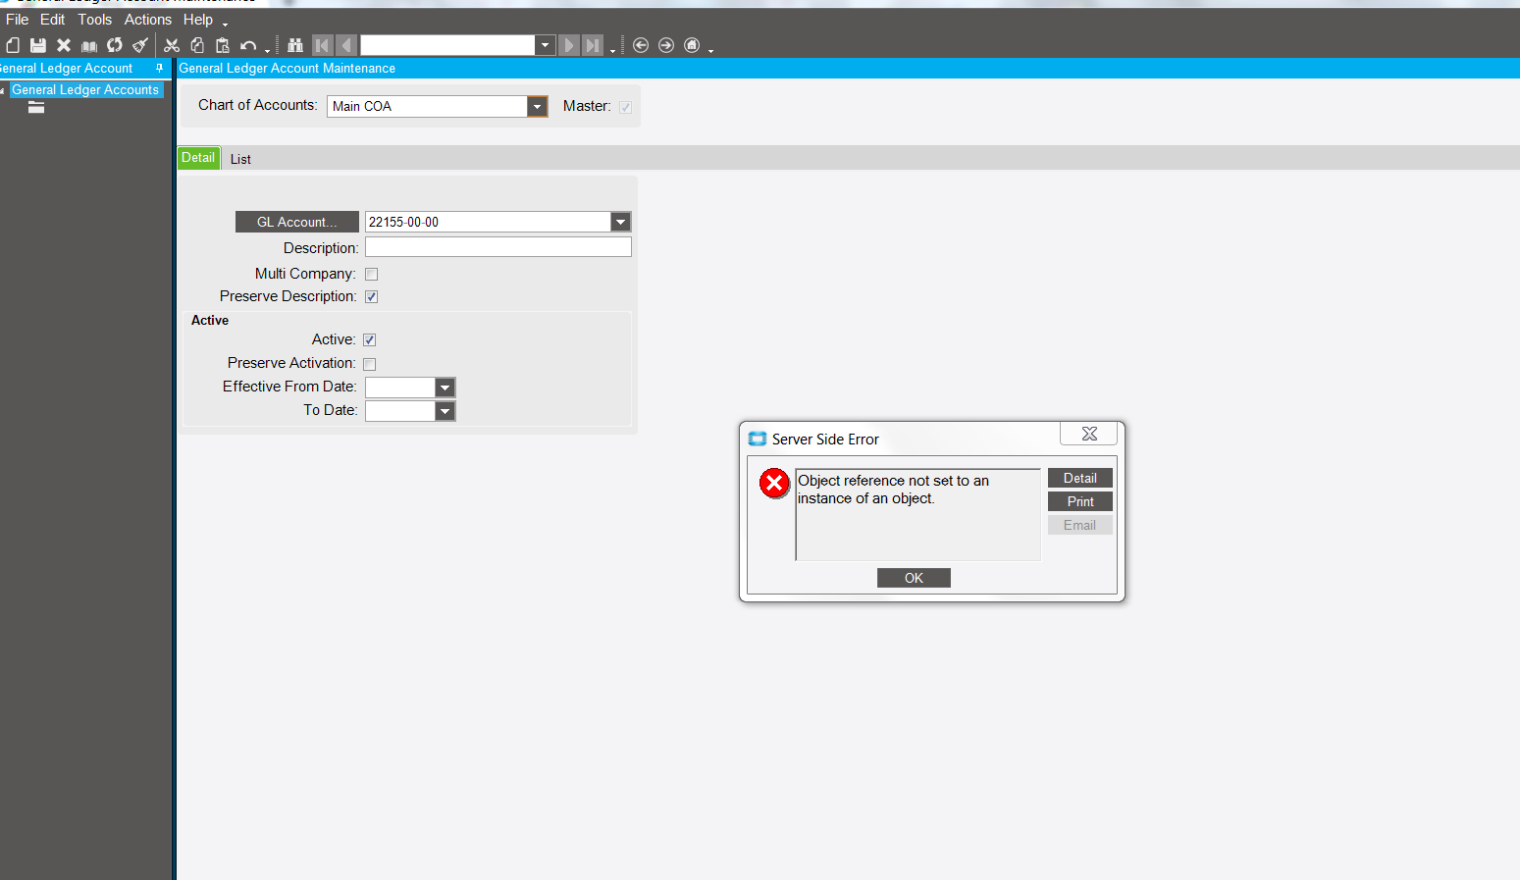Click the To Date input field

click(400, 411)
